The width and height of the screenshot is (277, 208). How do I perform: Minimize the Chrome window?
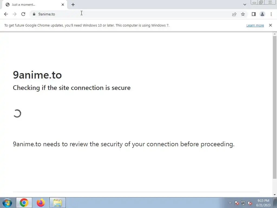click(x=254, y=2)
